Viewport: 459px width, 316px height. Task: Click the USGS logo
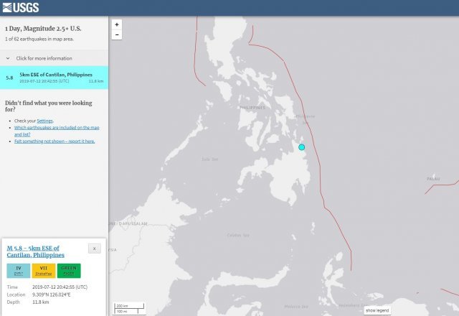[20, 8]
